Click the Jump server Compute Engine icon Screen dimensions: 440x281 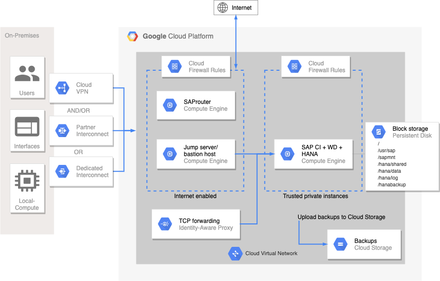click(x=170, y=154)
